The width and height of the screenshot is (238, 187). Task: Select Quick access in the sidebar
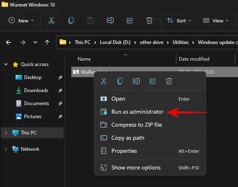pos(35,64)
